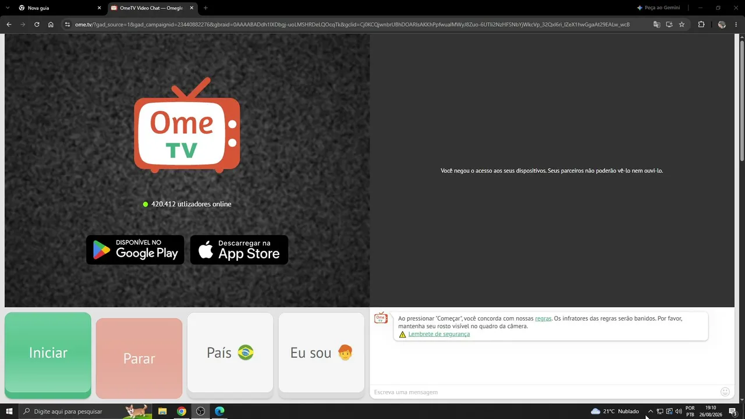The height and width of the screenshot is (419, 745).
Task: Click the device access denied message
Action: [552, 171]
